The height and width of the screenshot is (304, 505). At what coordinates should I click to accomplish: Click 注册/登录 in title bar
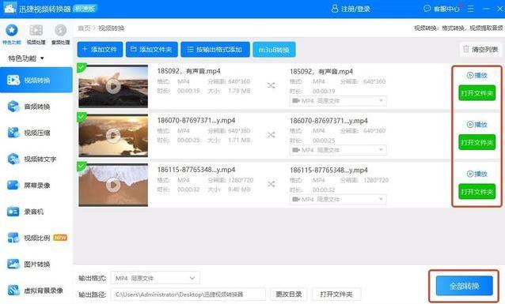click(351, 9)
